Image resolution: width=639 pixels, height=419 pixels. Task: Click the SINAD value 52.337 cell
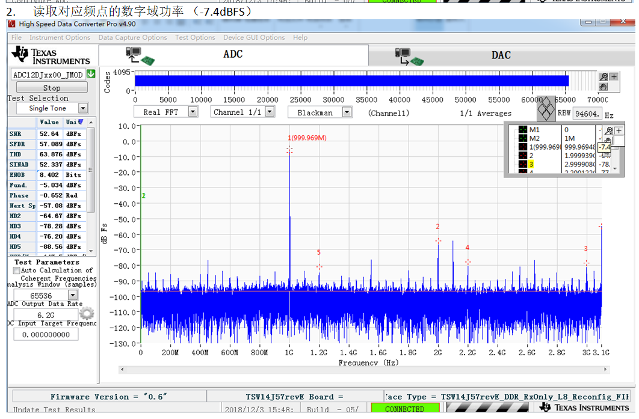[50, 165]
